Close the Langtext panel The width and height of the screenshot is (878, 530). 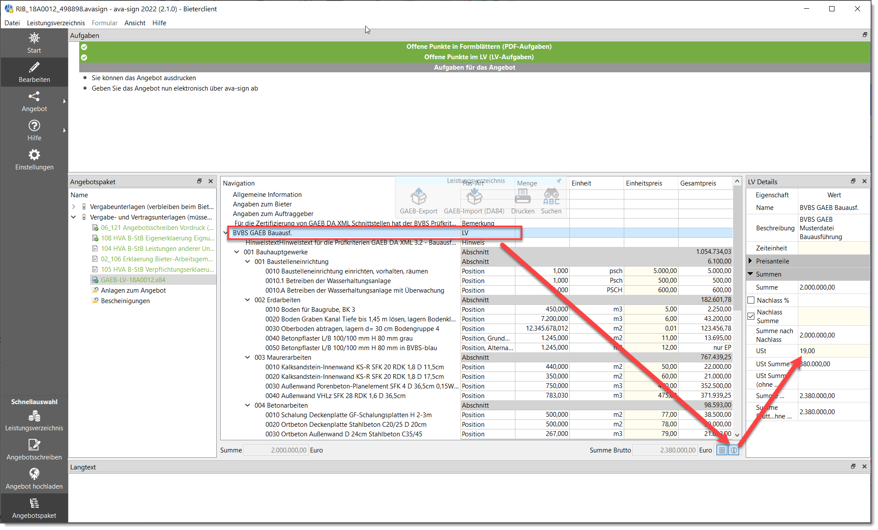[865, 466]
